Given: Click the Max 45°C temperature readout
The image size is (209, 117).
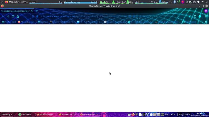Looking at the screenshot, I should (x=170, y=114).
